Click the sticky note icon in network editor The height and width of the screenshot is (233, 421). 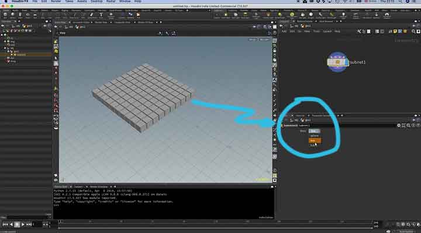point(395,31)
